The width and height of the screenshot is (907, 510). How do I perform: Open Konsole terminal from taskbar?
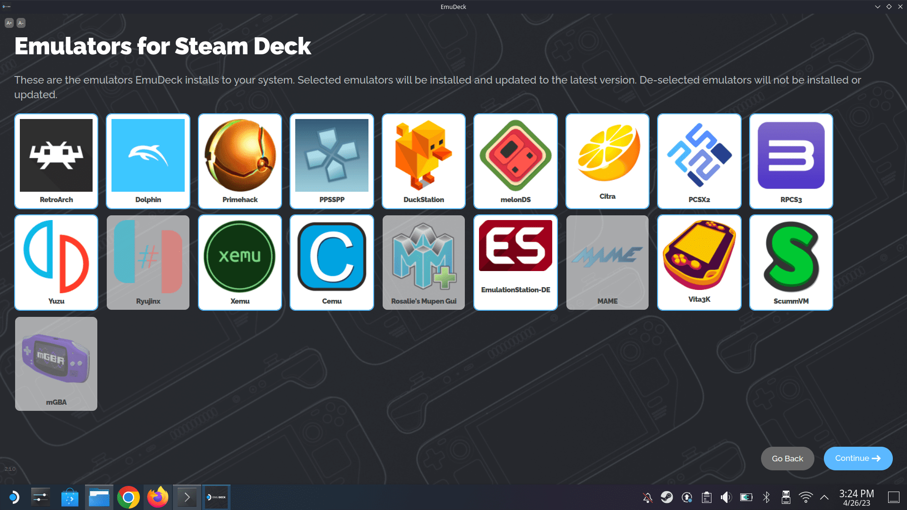187,497
